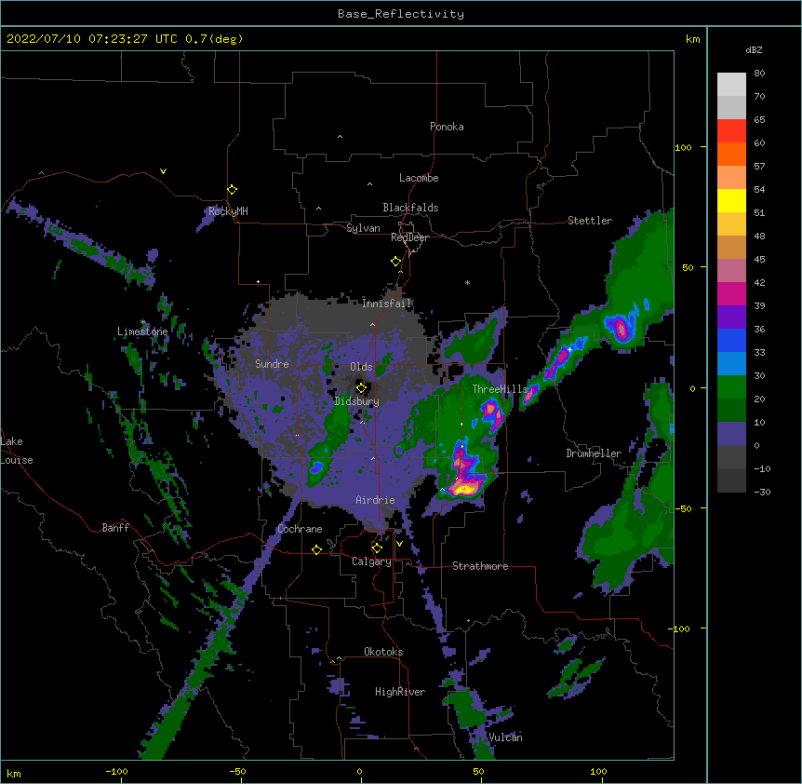
Task: Click the RockyMH label
Action: click(x=228, y=211)
